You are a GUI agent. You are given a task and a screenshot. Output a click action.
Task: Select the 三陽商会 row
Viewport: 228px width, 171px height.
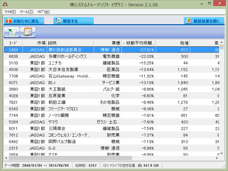(x=112, y=129)
